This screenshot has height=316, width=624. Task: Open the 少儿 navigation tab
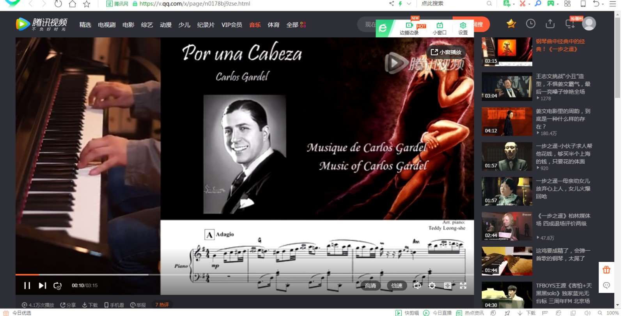tap(184, 25)
